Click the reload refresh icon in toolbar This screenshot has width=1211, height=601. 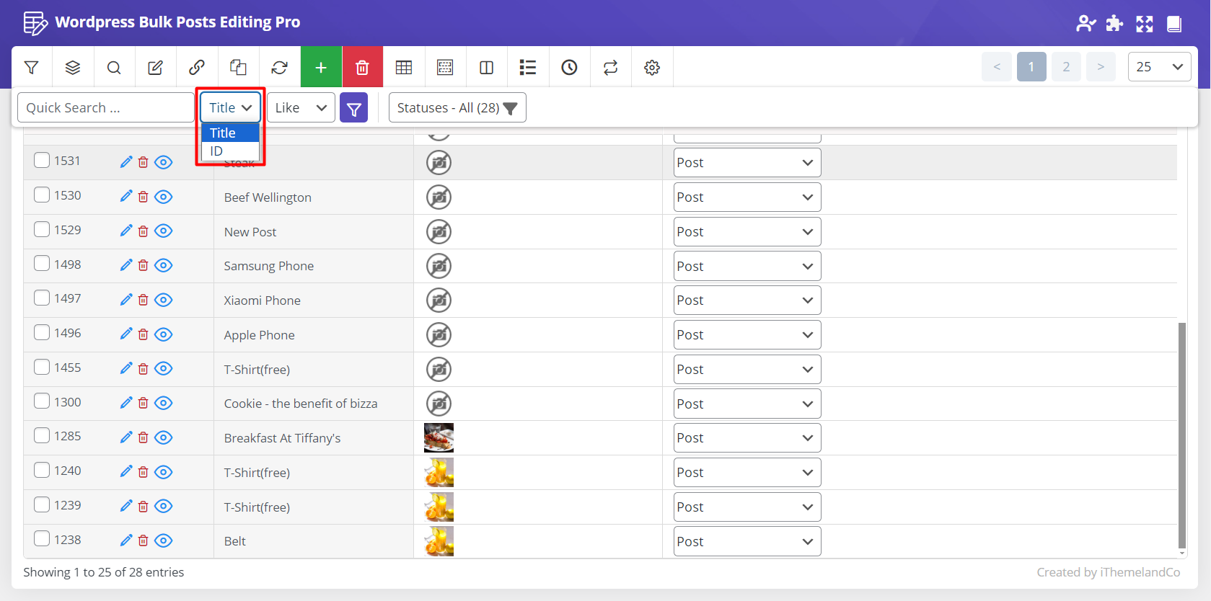pos(279,67)
